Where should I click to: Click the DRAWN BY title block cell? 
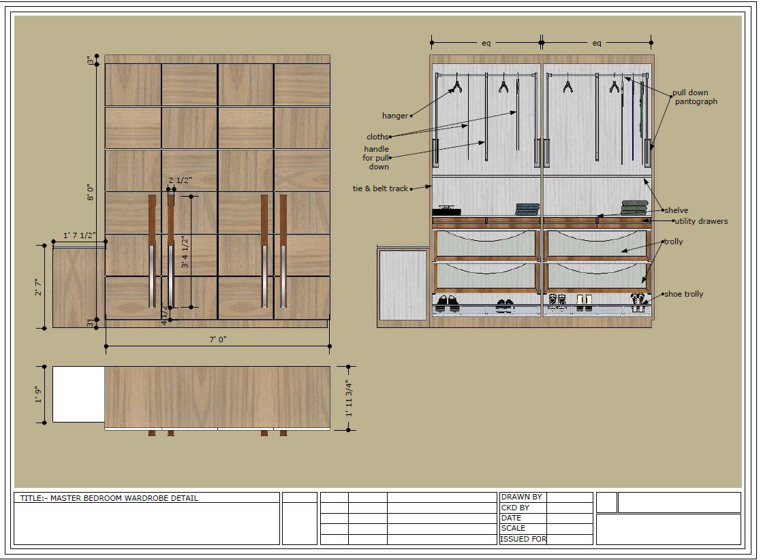[522, 497]
